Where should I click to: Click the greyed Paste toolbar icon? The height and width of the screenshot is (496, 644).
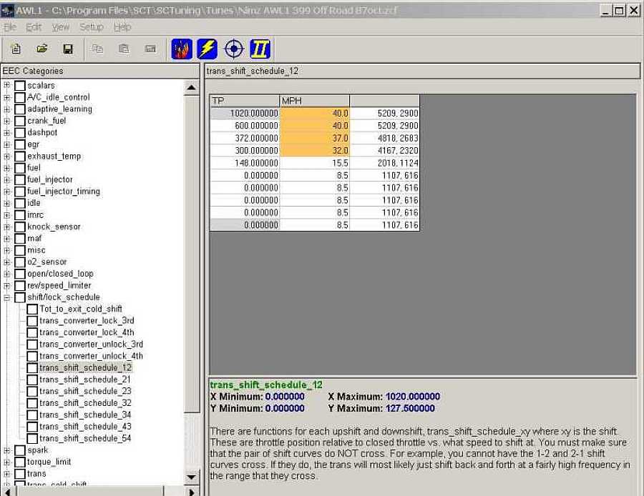pyautogui.click(x=124, y=49)
